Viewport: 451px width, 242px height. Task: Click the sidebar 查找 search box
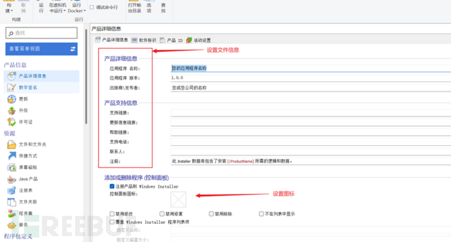[41, 33]
